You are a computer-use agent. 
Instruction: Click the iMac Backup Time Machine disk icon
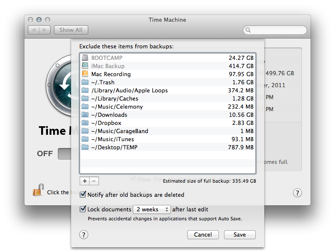click(85, 66)
